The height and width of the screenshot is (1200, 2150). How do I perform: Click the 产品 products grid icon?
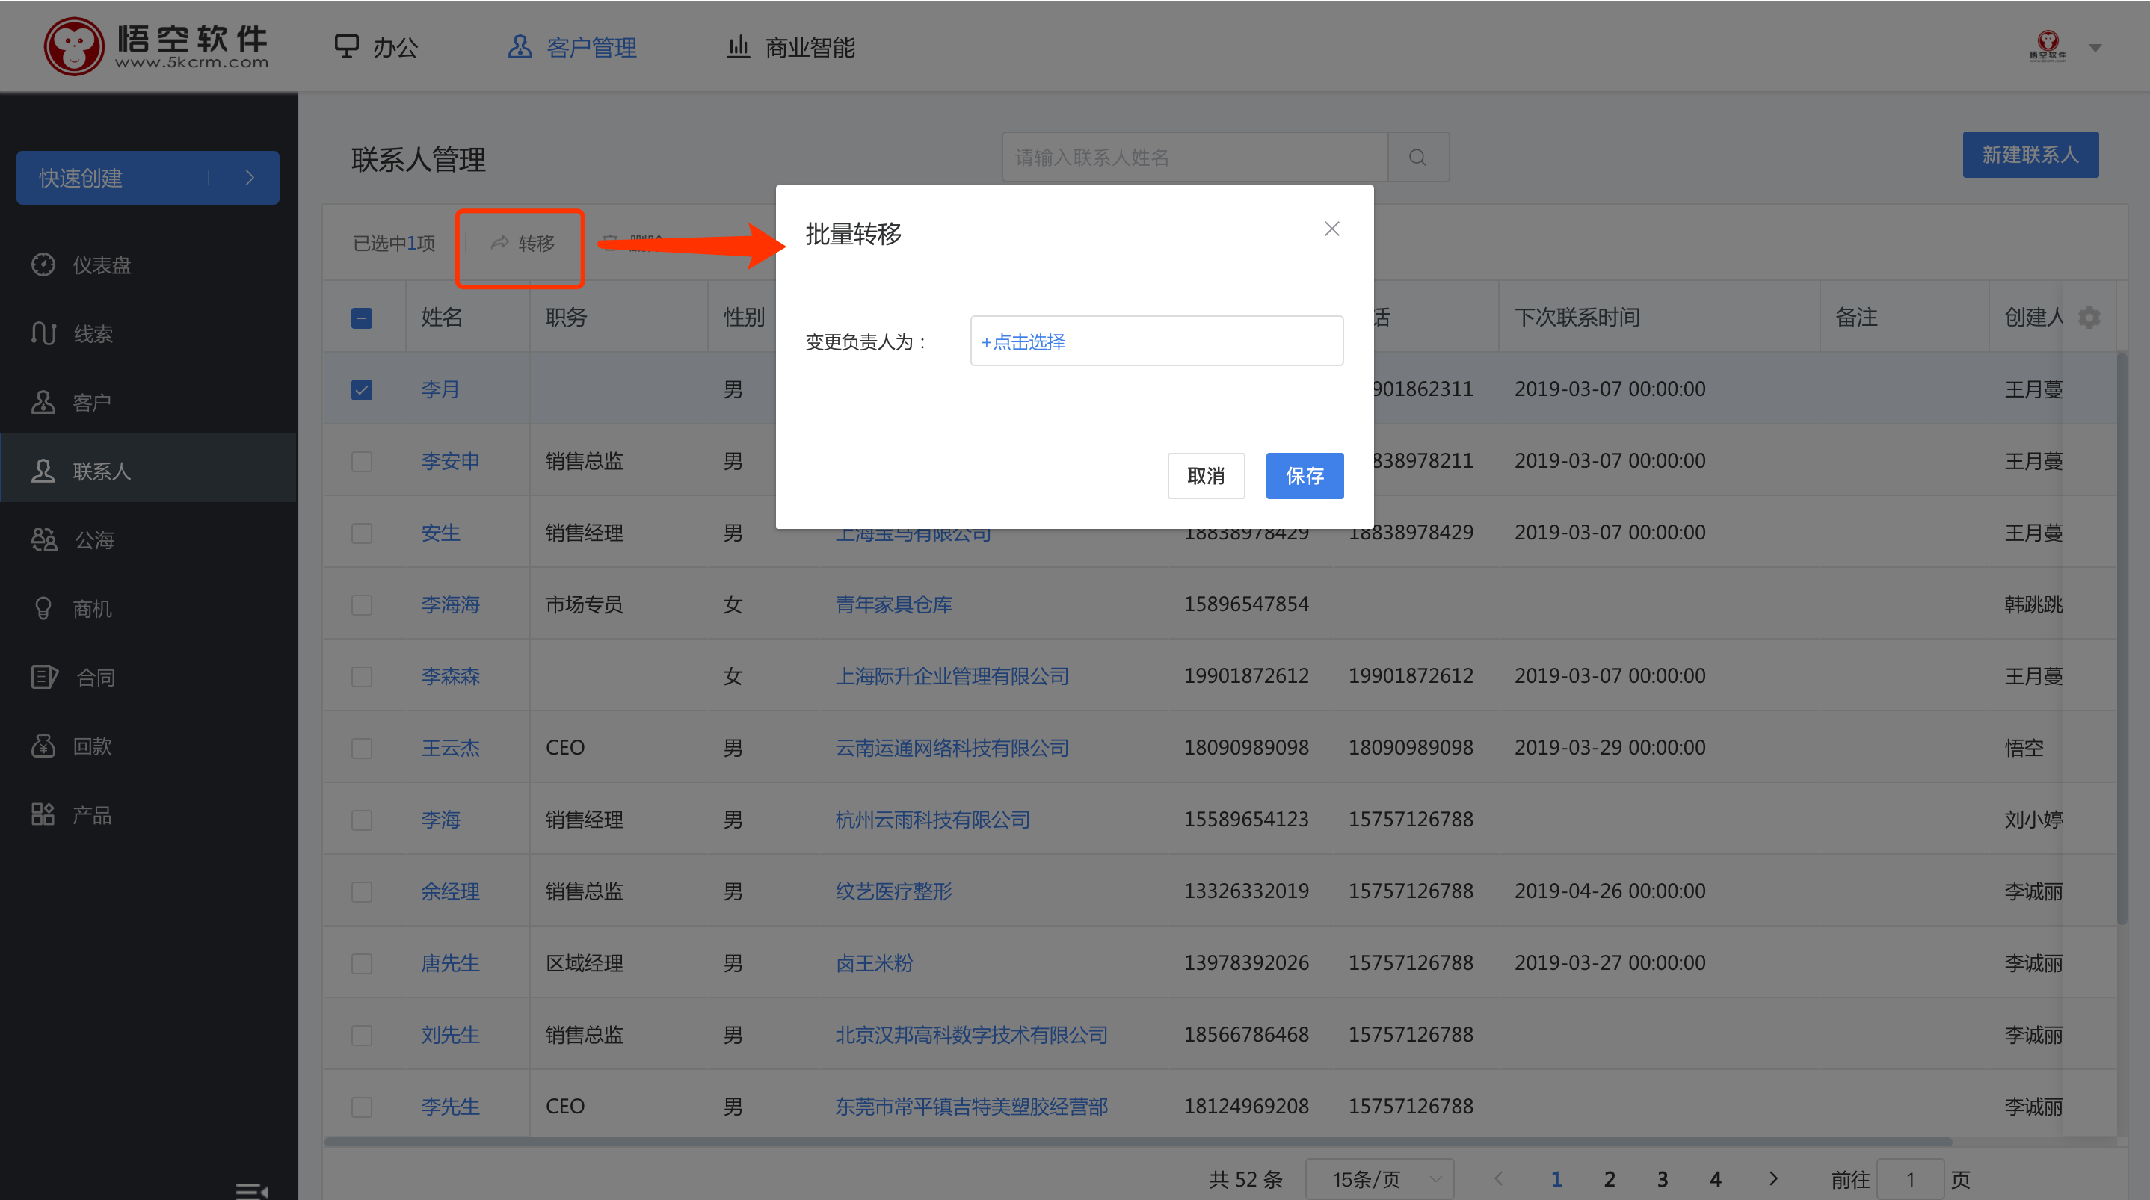[x=43, y=814]
